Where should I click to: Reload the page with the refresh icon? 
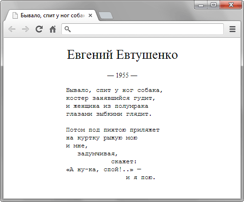click(x=39, y=29)
